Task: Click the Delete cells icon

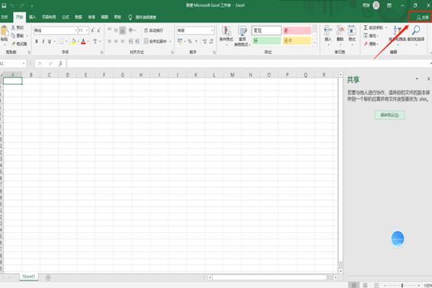Action: [x=341, y=30]
